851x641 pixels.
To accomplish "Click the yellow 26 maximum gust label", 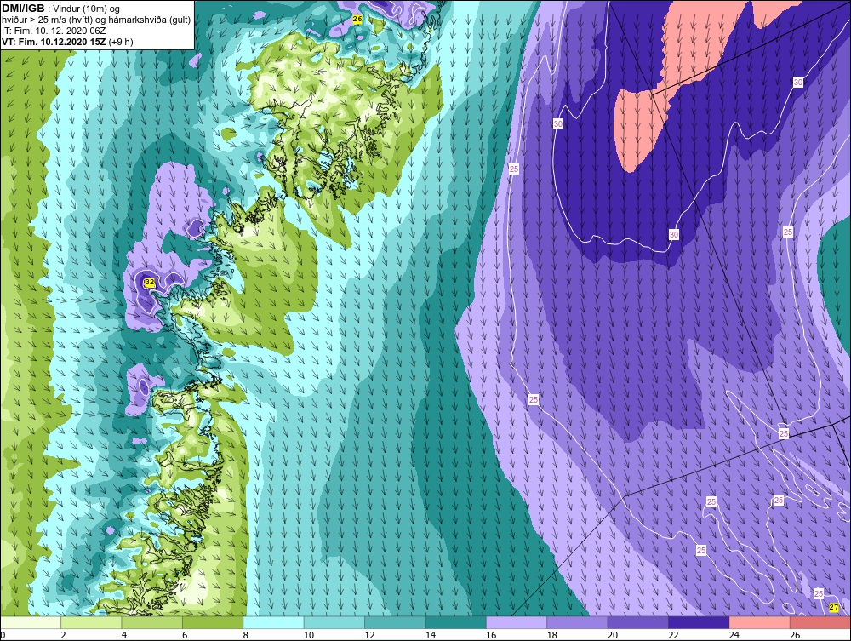I will click(x=357, y=19).
